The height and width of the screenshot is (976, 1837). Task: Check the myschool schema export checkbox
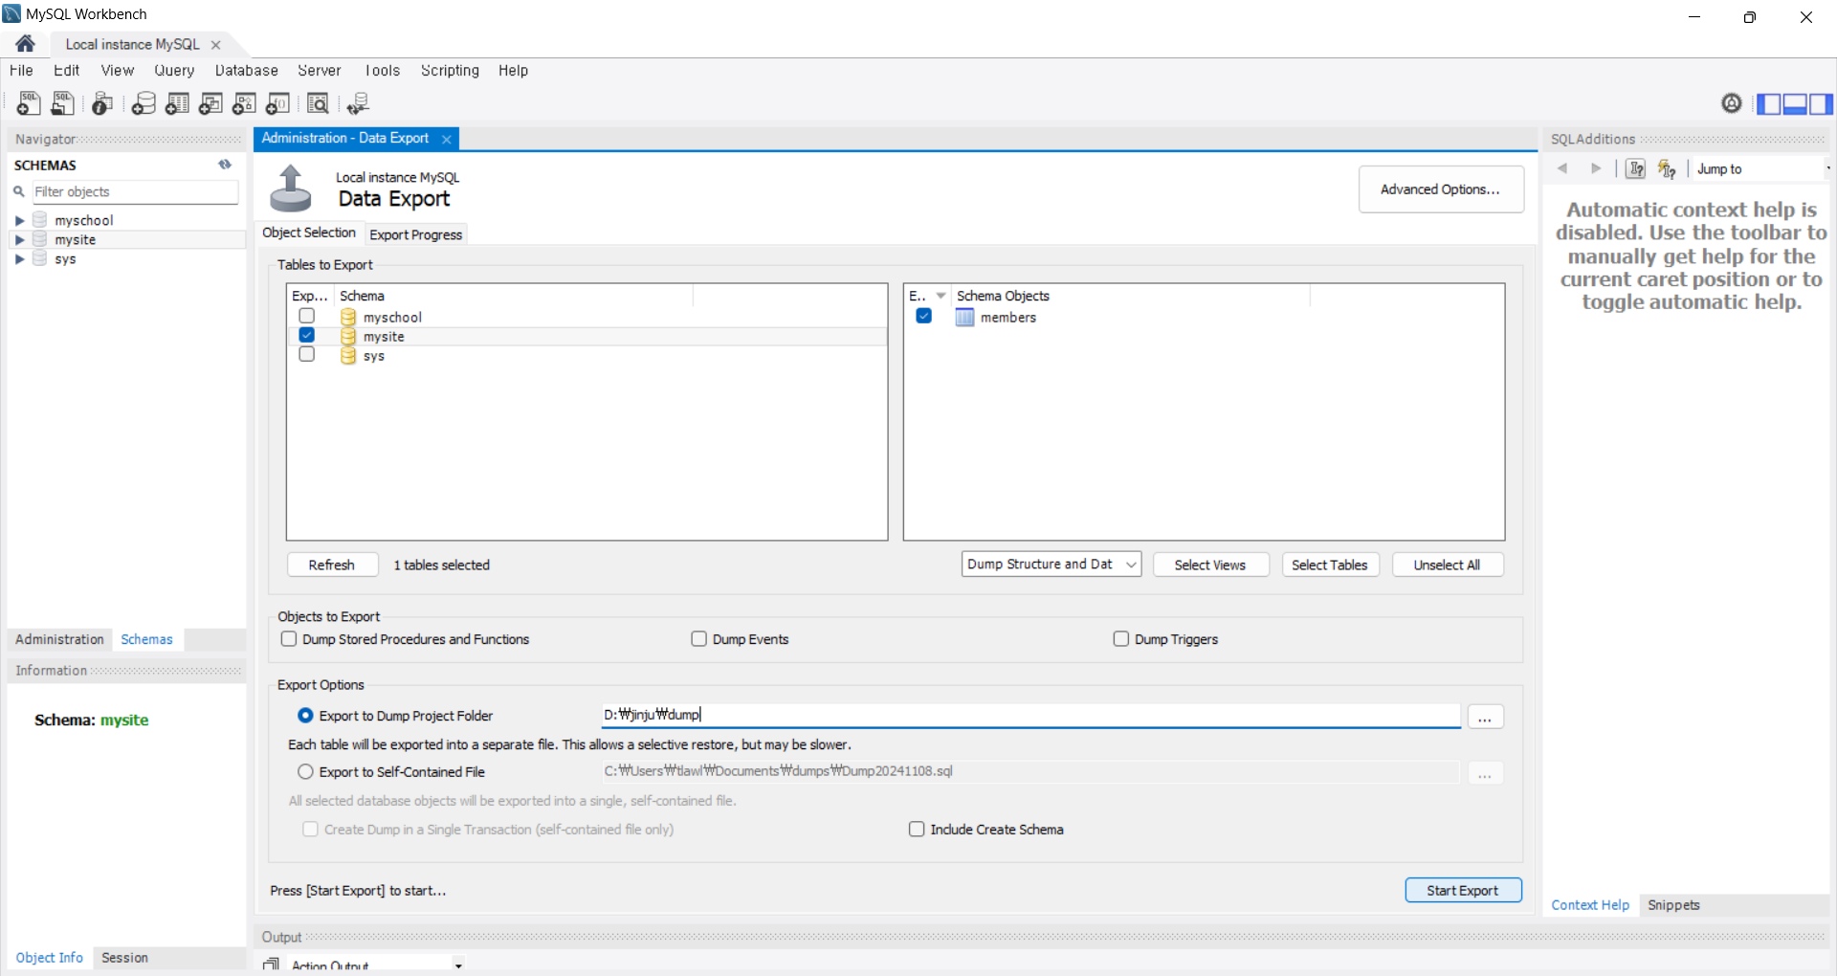(306, 316)
